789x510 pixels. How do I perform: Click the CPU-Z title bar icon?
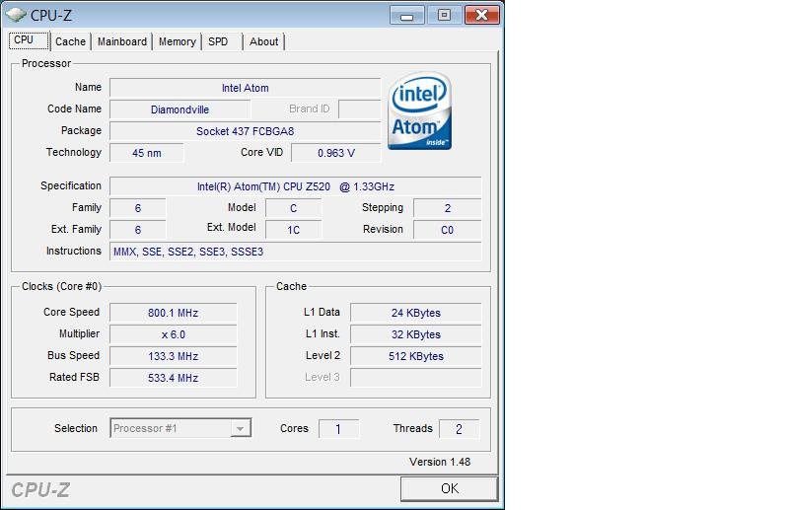tap(16, 15)
